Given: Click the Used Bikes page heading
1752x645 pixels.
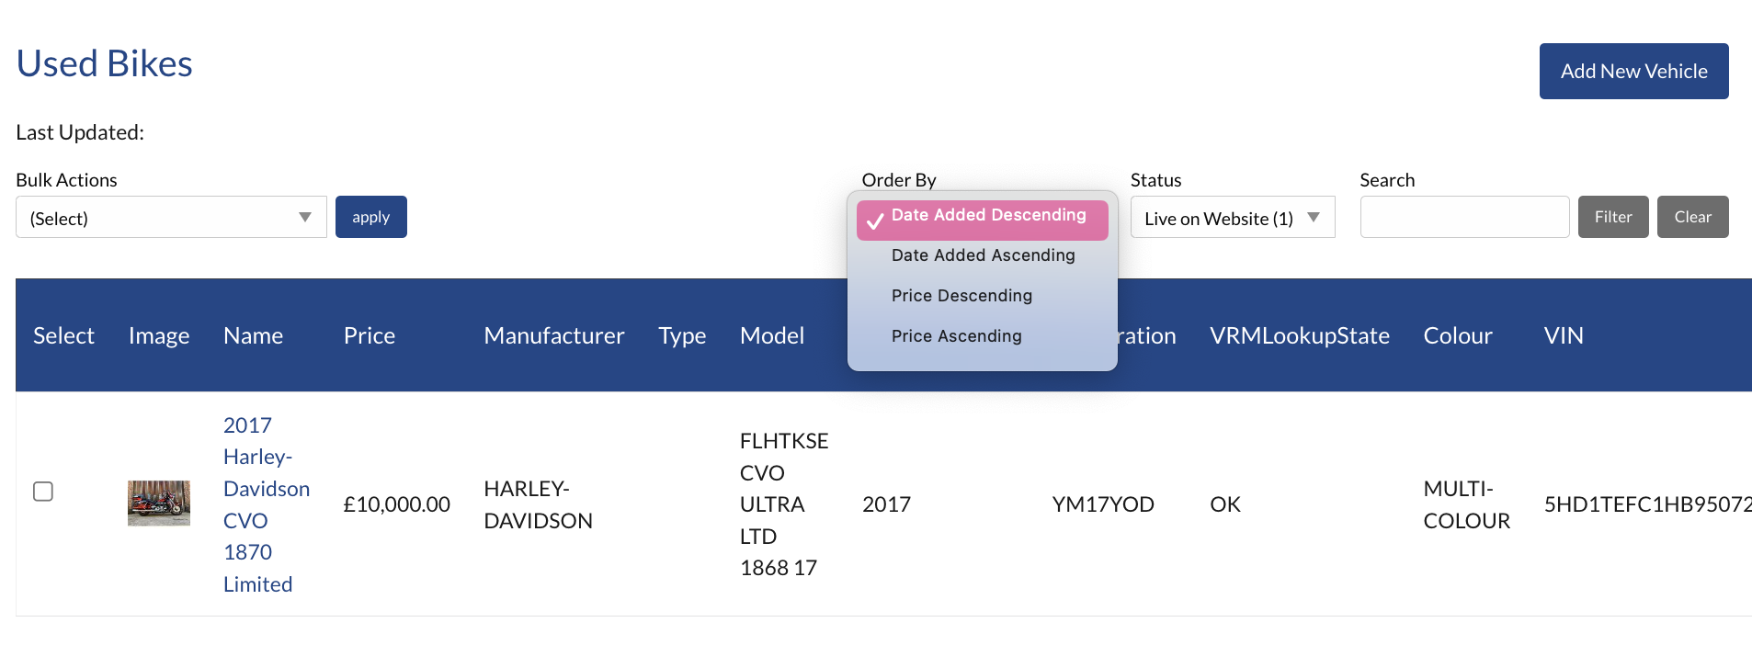Looking at the screenshot, I should [103, 62].
